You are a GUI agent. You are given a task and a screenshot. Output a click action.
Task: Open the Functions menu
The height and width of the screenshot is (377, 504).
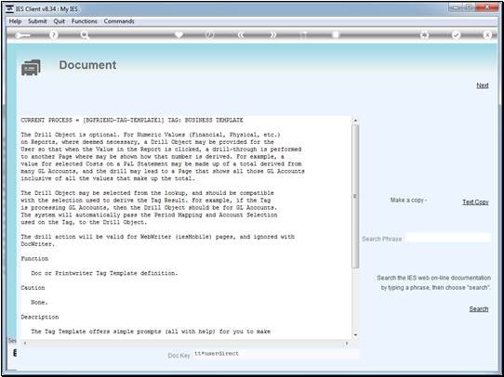tap(85, 21)
